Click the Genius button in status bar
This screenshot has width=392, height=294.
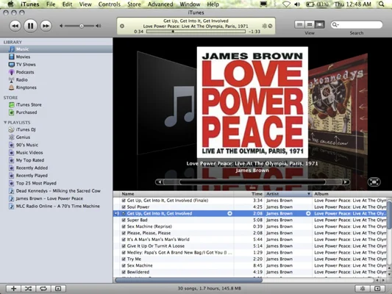coord(363,289)
